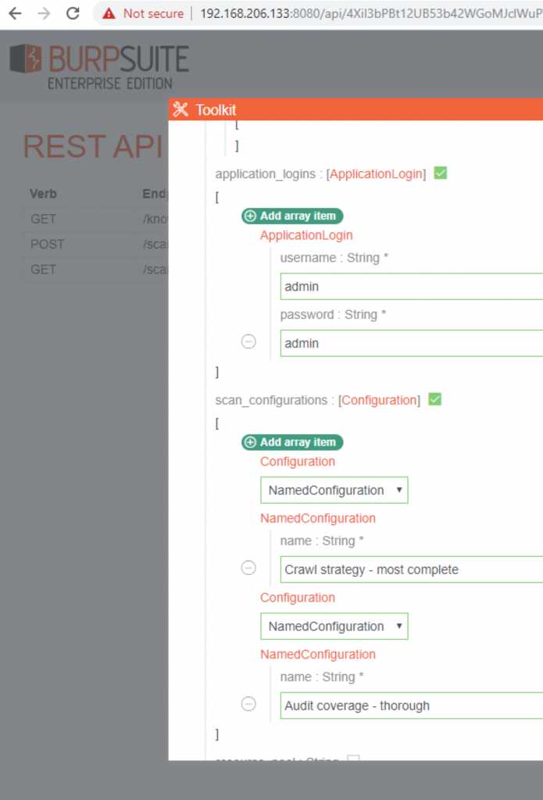The width and height of the screenshot is (543, 800).
Task: Add array item under application_logins
Action: tap(292, 216)
